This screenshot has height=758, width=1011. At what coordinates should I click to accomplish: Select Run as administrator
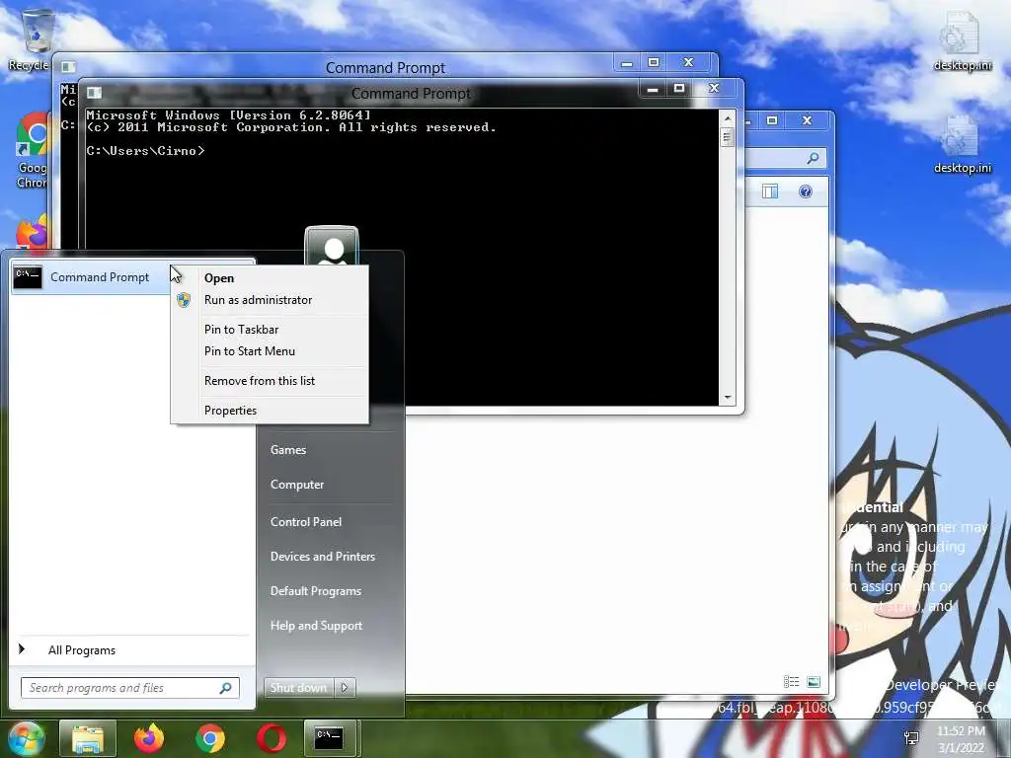[x=258, y=300]
